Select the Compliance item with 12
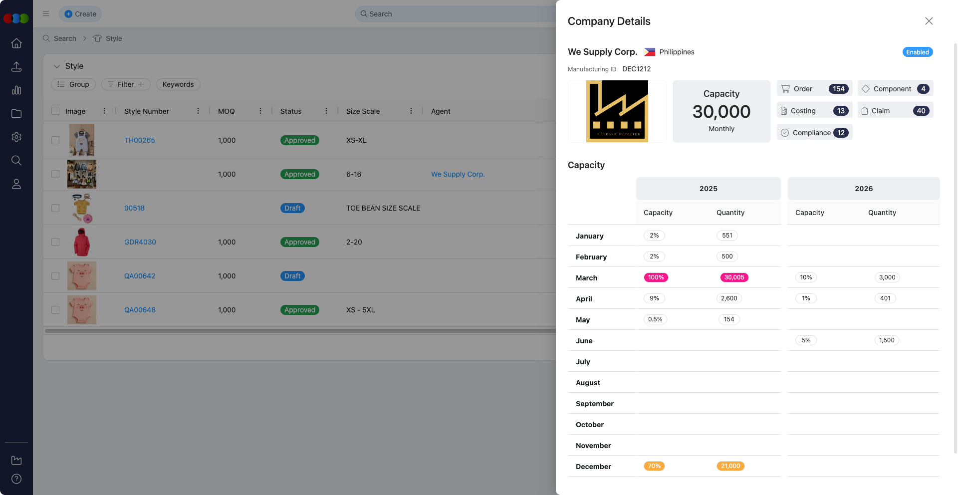The image size is (958, 495). point(814,133)
